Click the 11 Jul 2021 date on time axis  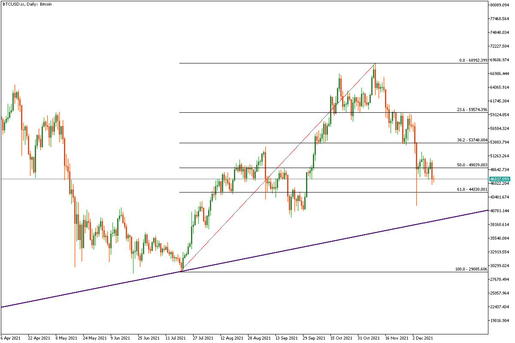(176, 338)
